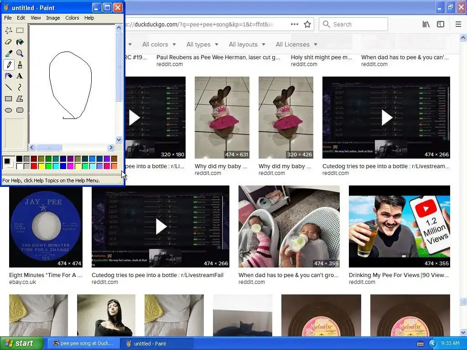
Task: Click the 9:33 AM taskbar clock
Action: [450, 344]
